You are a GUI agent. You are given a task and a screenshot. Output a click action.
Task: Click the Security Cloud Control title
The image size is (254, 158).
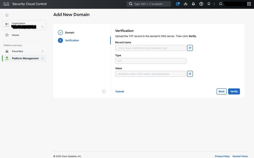29,4
